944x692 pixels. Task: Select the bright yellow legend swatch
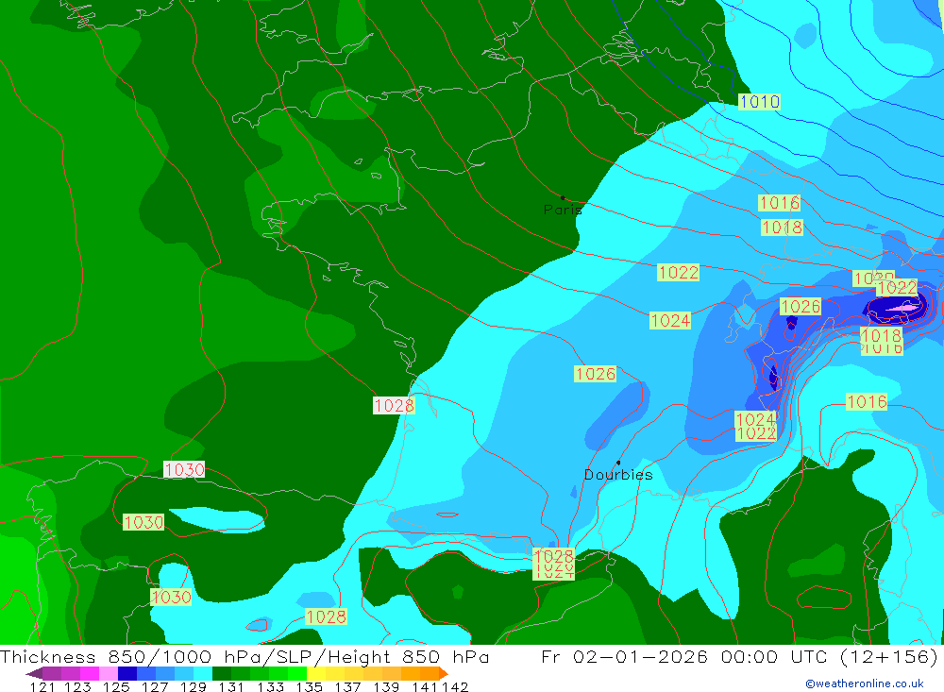click(x=316, y=673)
